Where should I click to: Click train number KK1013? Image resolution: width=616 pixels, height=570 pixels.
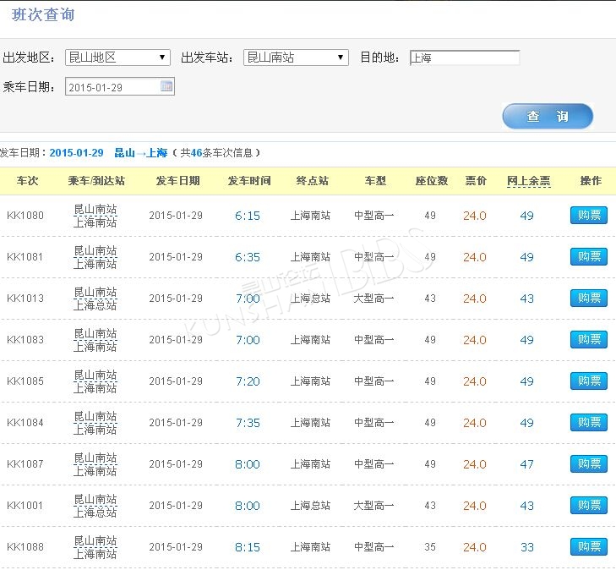[25, 299]
